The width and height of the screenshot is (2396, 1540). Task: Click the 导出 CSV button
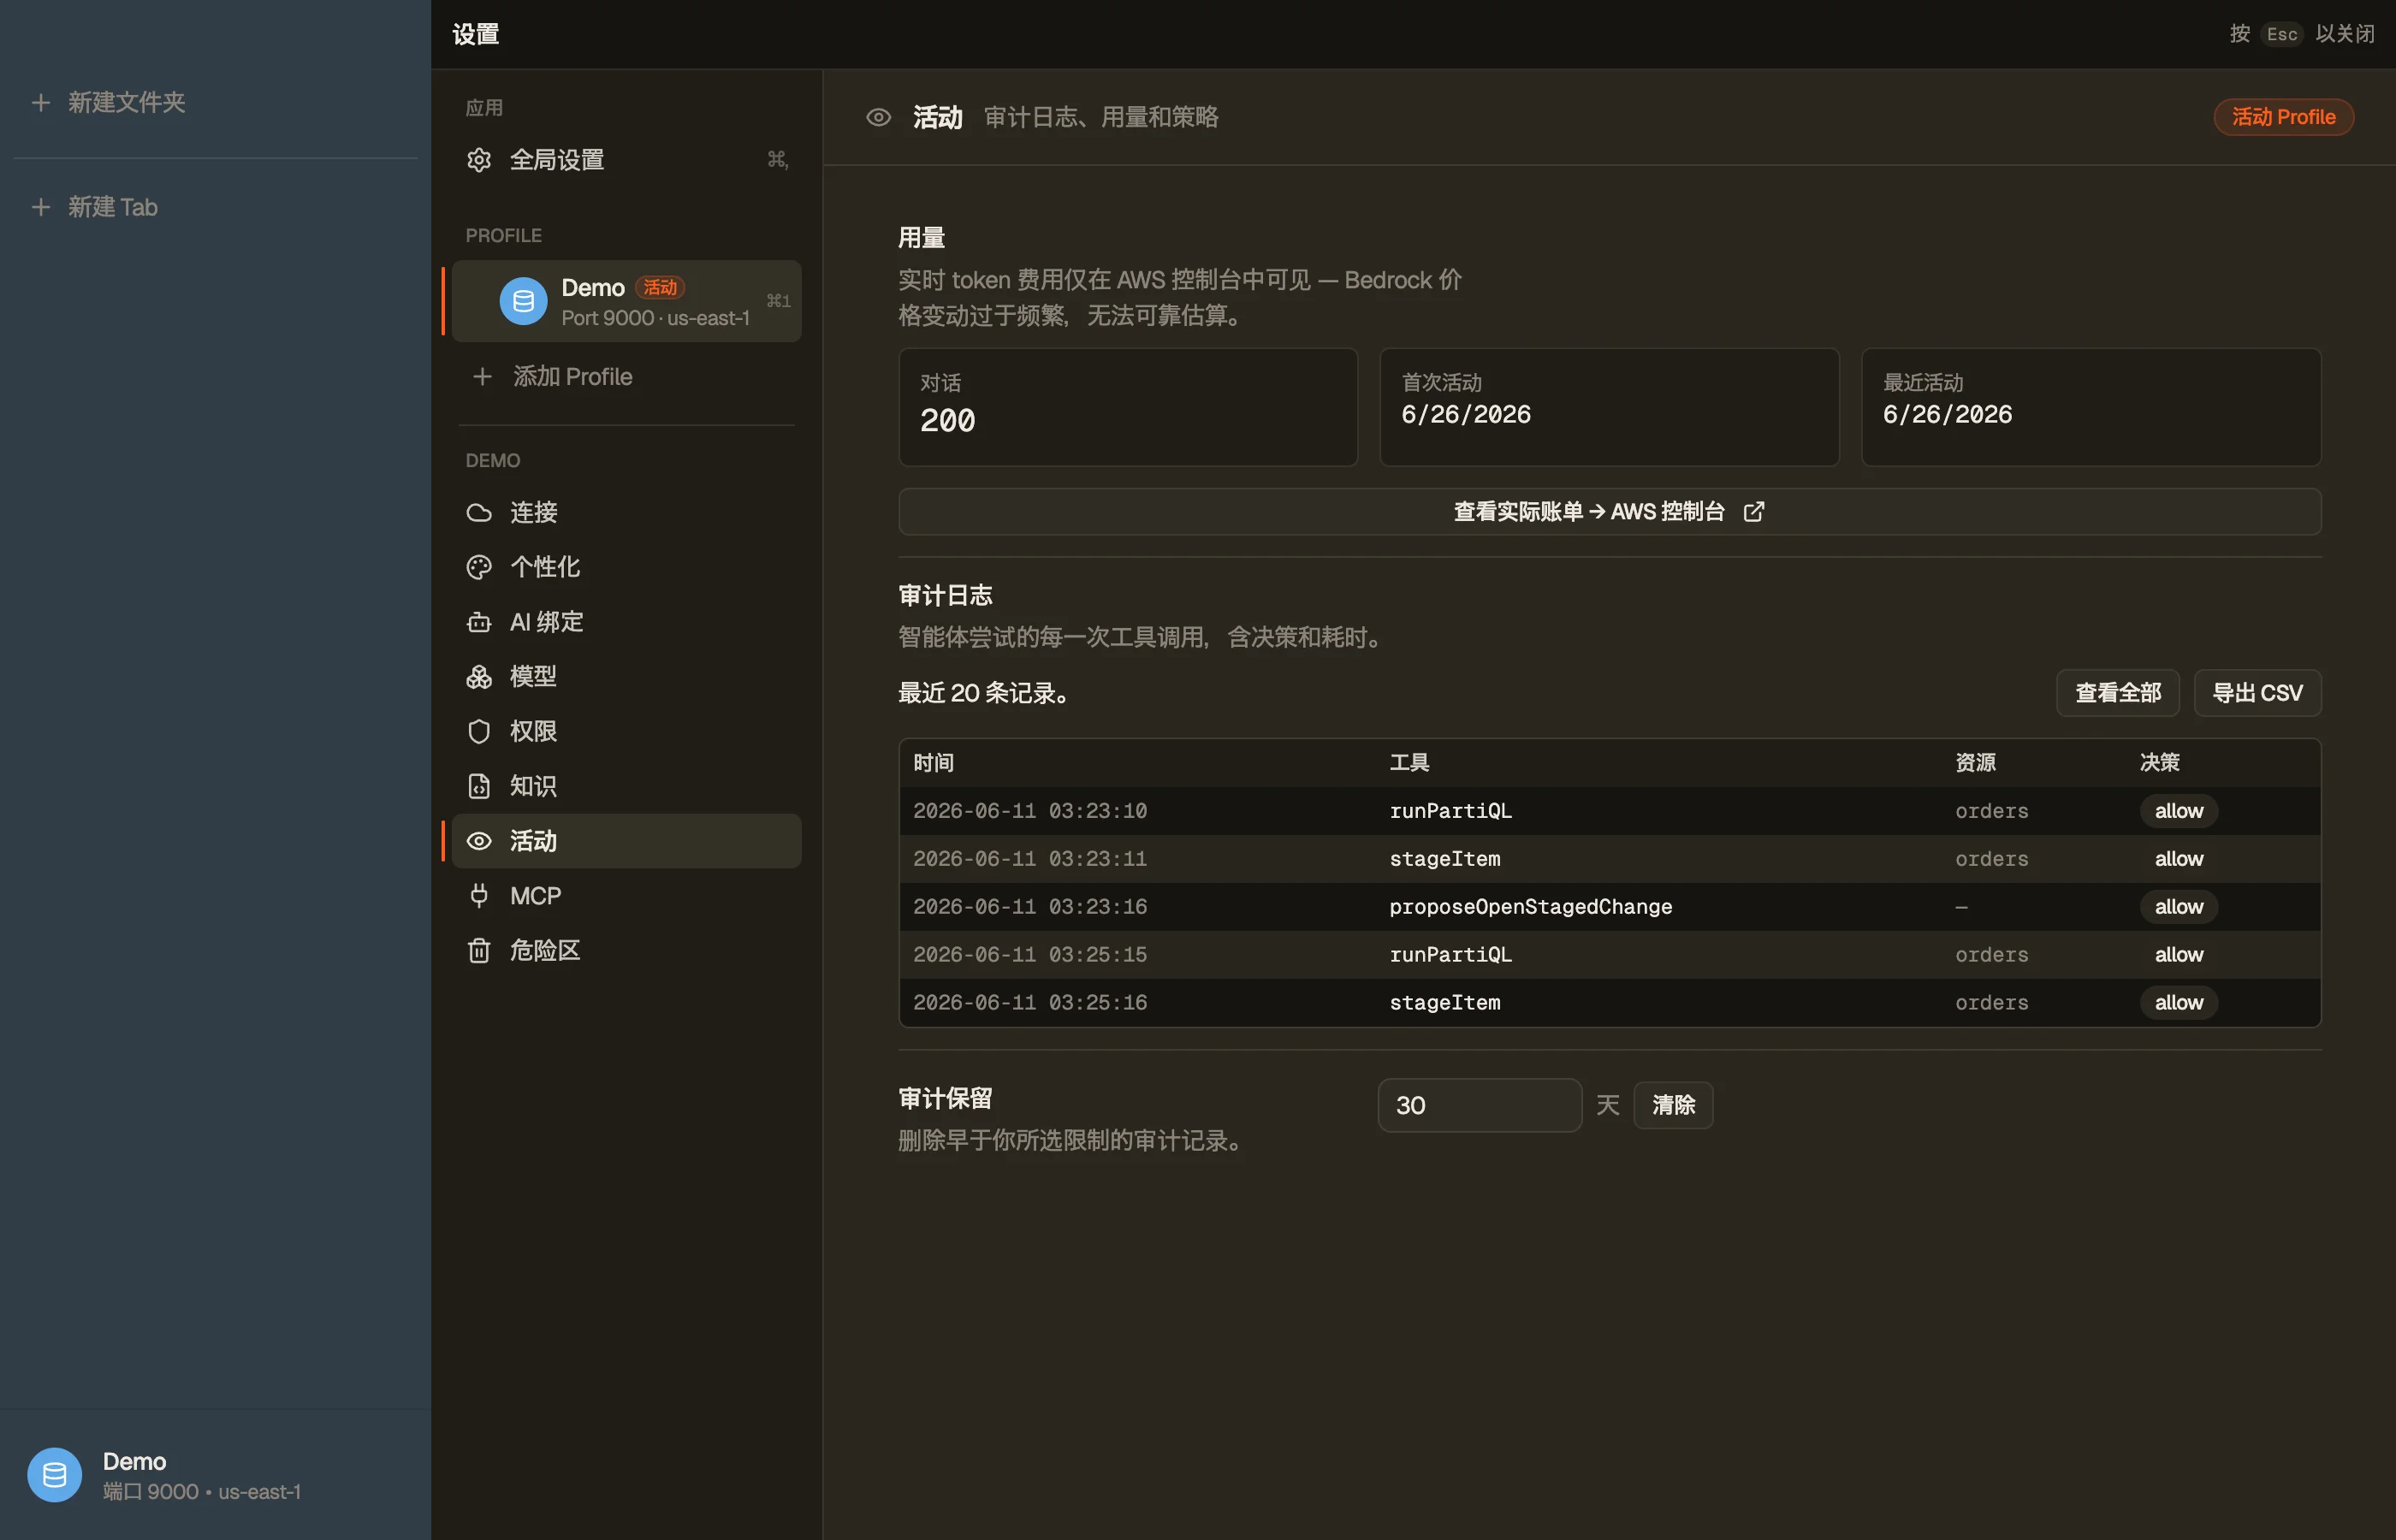pos(2257,693)
